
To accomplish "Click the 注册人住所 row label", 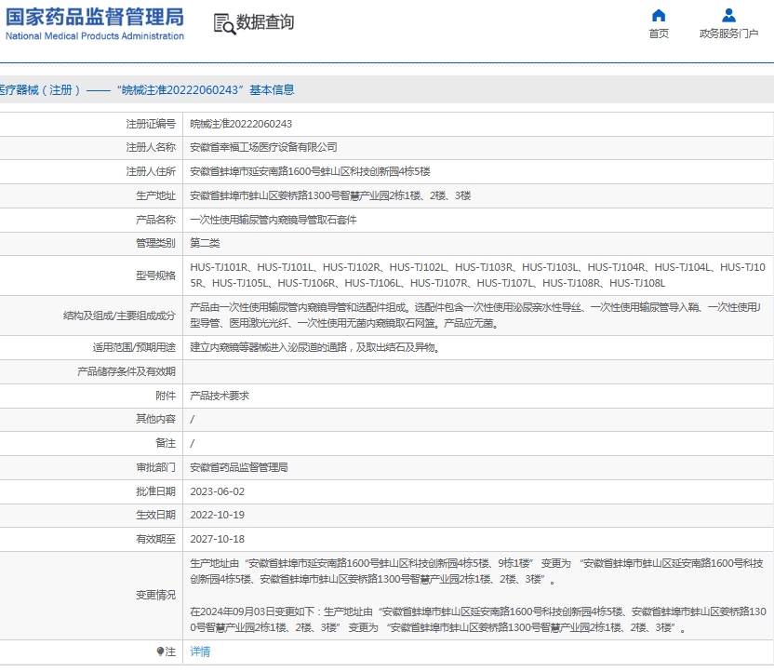I will [151, 171].
